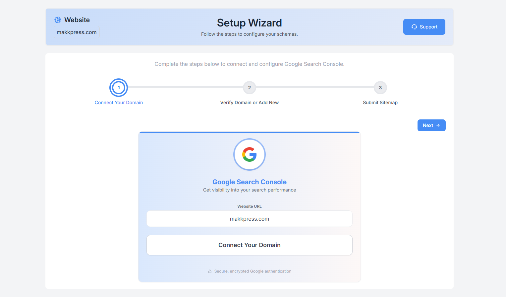
Task: Click the progress line between steps 1 and 2
Action: (186, 87)
